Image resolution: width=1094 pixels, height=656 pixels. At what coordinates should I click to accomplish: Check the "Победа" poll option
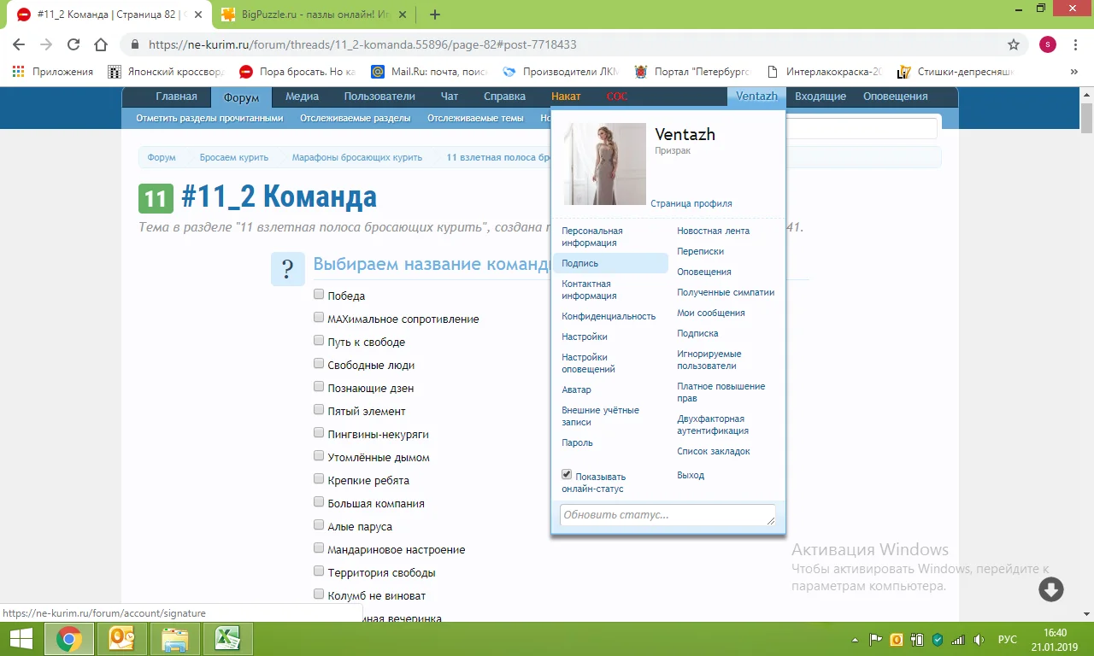(319, 295)
